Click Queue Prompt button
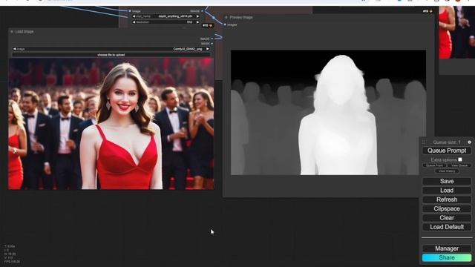Viewport: 475px width, 267px height. [447, 151]
